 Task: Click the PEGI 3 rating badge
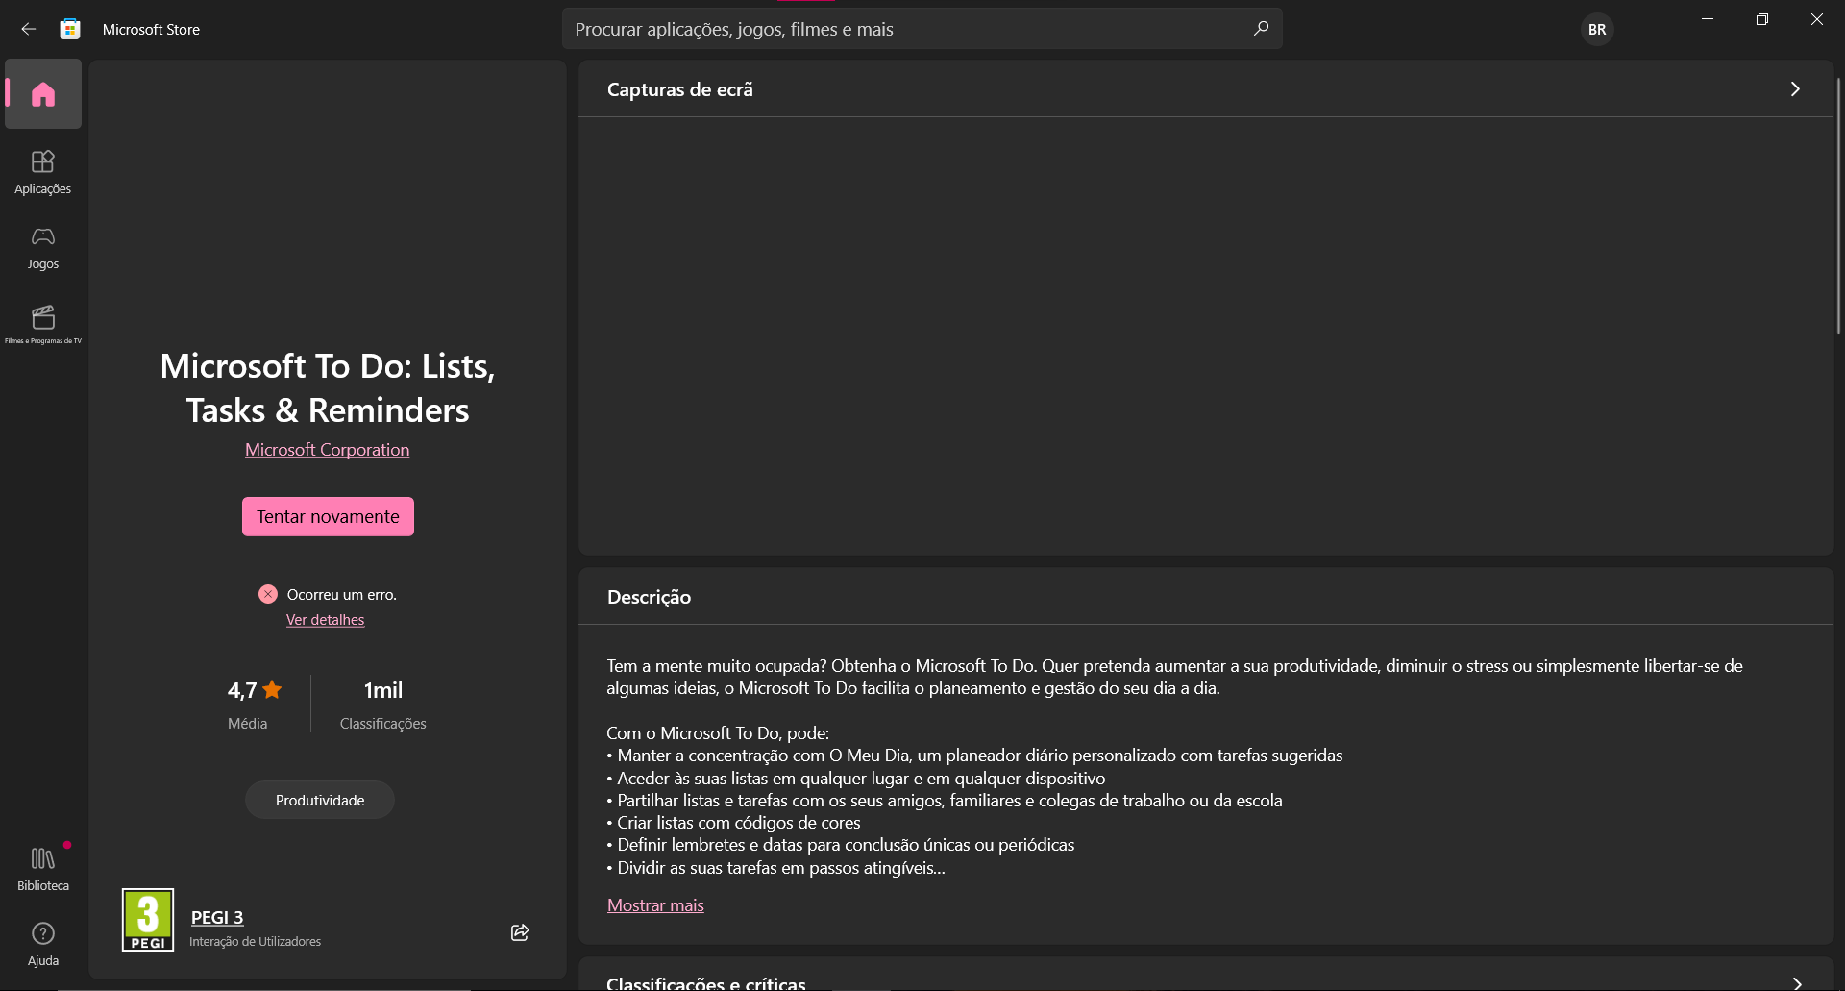click(x=148, y=920)
